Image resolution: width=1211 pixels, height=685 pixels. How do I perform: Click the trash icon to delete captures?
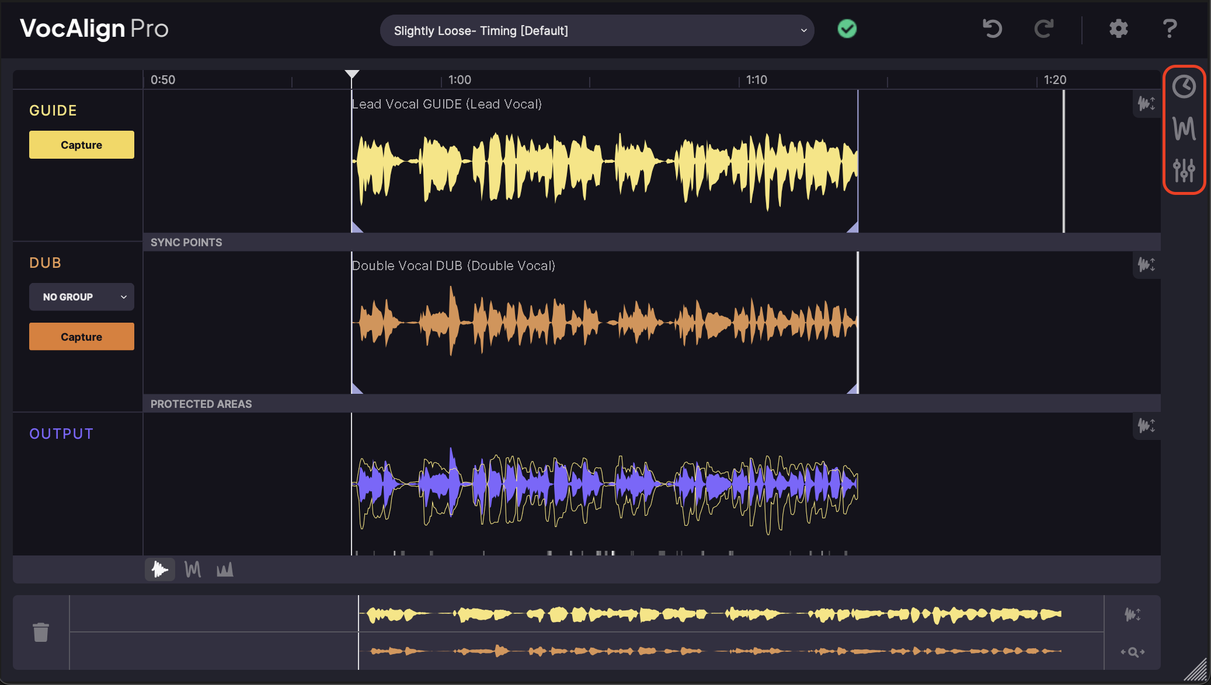click(x=41, y=632)
